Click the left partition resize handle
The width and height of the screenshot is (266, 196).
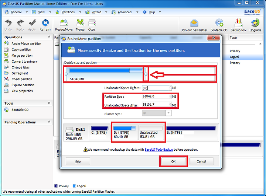66,74
